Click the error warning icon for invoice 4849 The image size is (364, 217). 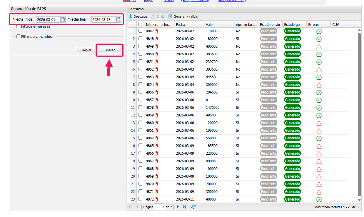[319, 47]
